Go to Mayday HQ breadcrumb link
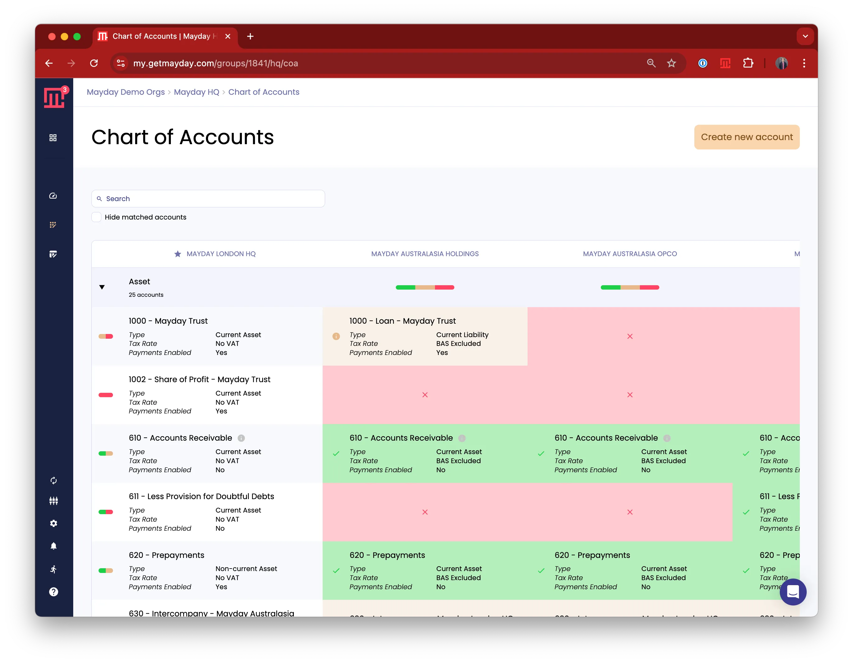This screenshot has width=853, height=663. point(197,92)
